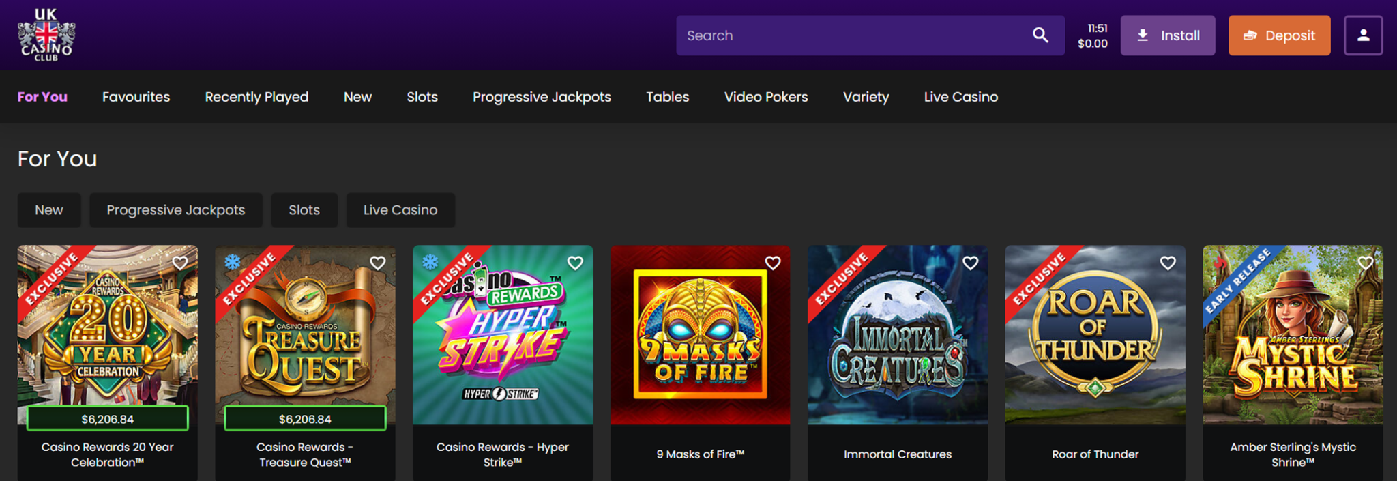
Task: Favourite Immortal Creatures with heart icon
Action: point(970,263)
